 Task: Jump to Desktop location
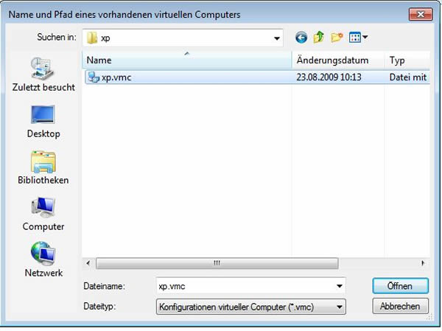pos(43,122)
